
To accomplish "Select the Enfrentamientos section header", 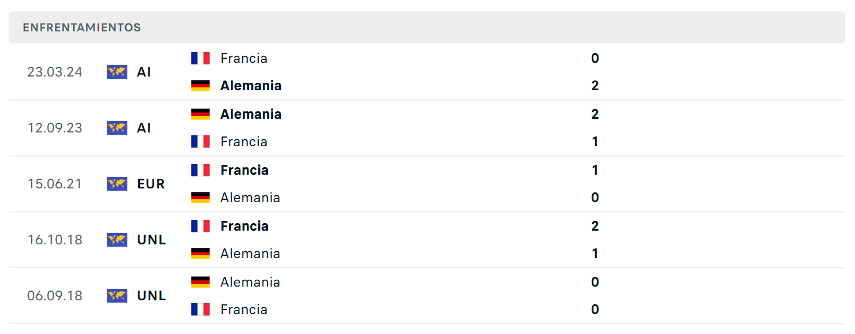I will pos(427,27).
